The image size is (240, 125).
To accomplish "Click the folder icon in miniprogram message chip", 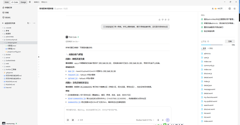I will [104, 27].
